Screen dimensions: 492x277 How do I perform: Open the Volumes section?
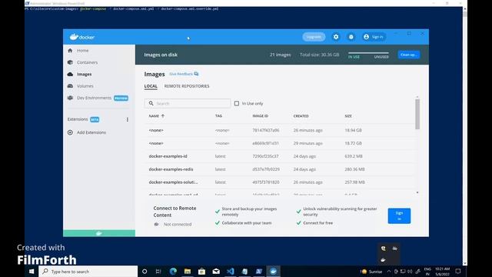tap(85, 86)
